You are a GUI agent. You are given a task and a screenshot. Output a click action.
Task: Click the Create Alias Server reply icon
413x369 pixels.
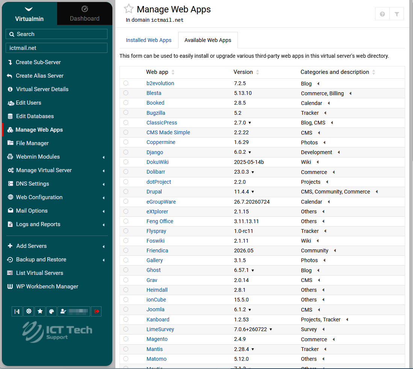(x=10, y=76)
